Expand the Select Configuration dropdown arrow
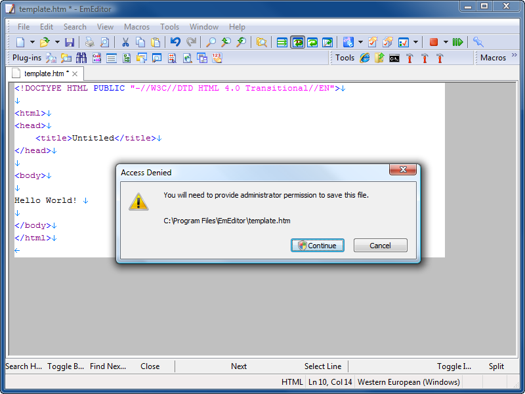The image size is (525, 394). coord(360,42)
